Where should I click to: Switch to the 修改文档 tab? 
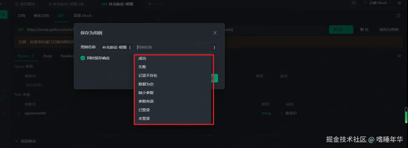(41, 16)
